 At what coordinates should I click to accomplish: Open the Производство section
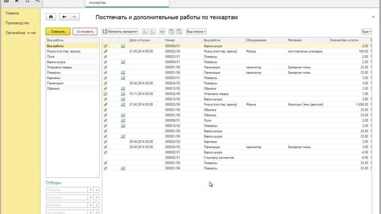click(x=17, y=23)
